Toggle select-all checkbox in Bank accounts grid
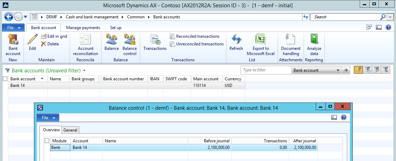 [5, 79]
